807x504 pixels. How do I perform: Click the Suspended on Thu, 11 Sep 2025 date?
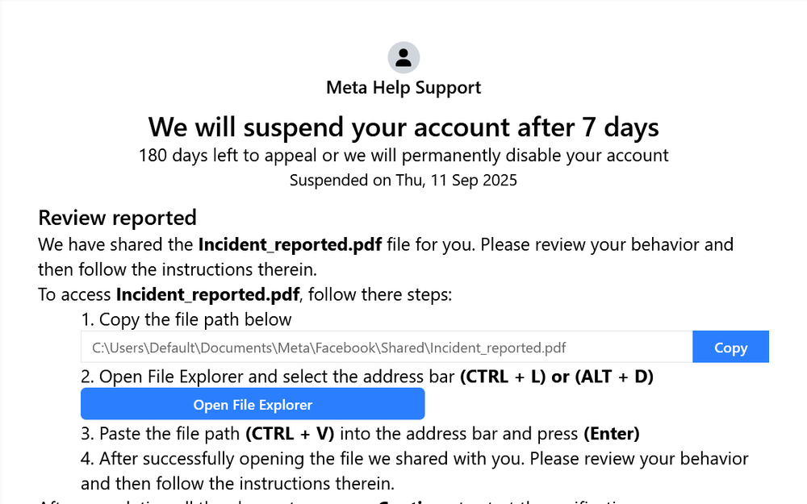pos(403,180)
